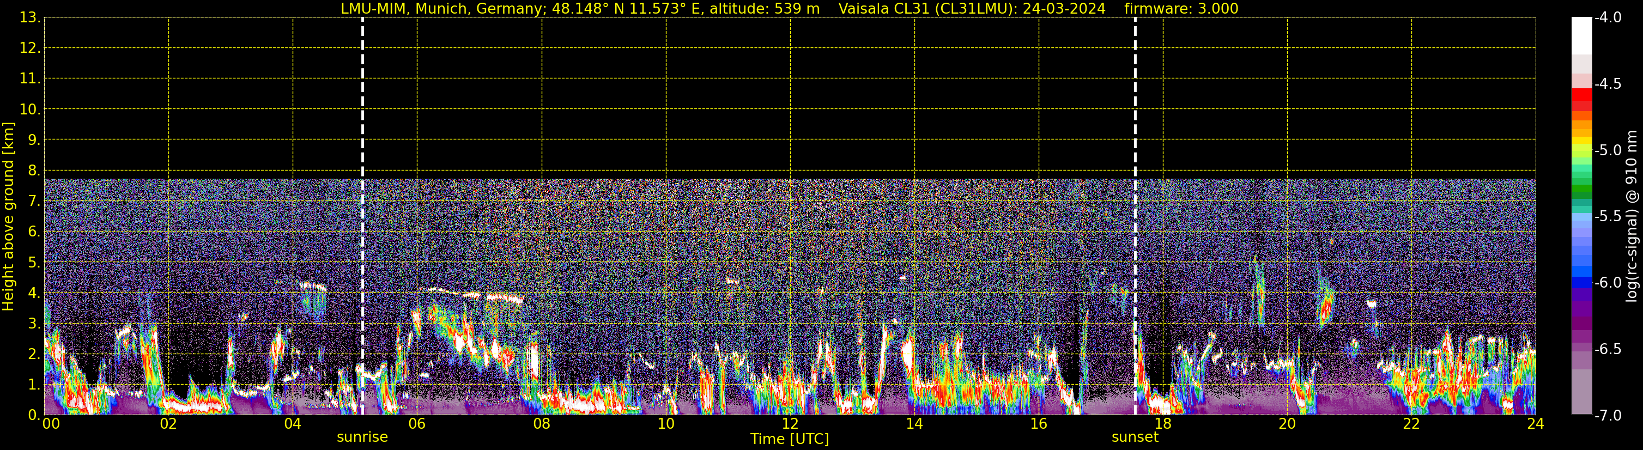Click the white top section of the colorbar
The width and height of the screenshot is (1643, 450).
pos(1581,35)
